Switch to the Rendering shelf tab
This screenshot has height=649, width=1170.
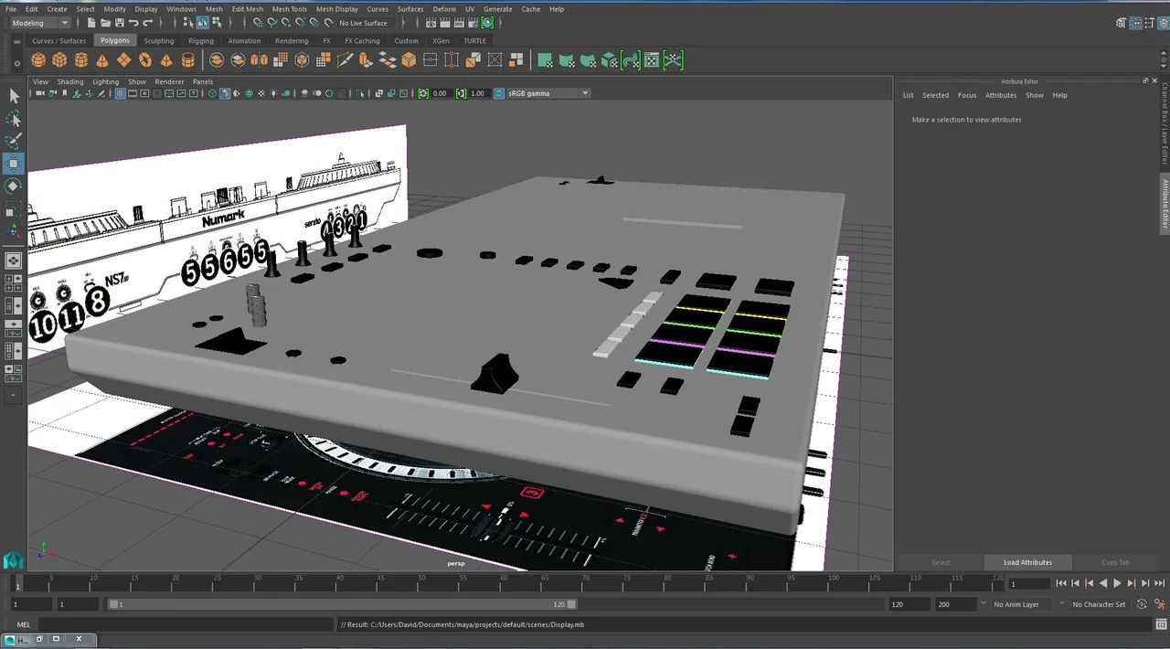click(292, 41)
